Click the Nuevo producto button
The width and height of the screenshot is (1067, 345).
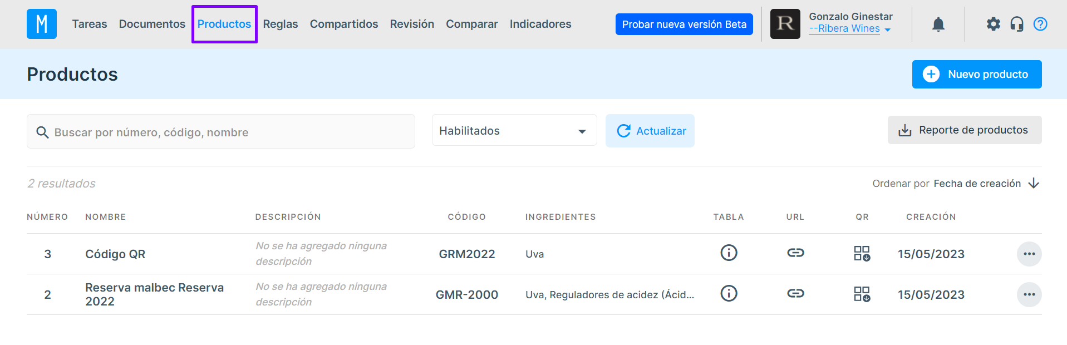(x=976, y=75)
